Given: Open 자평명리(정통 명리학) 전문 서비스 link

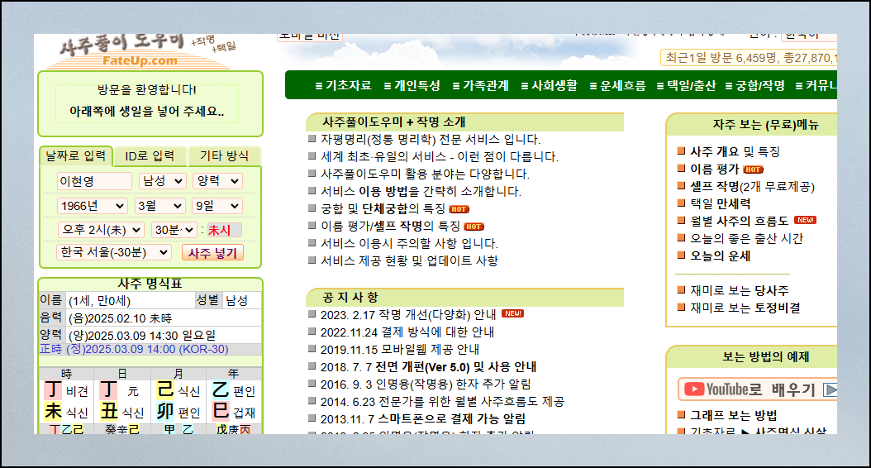Looking at the screenshot, I should click(x=431, y=140).
